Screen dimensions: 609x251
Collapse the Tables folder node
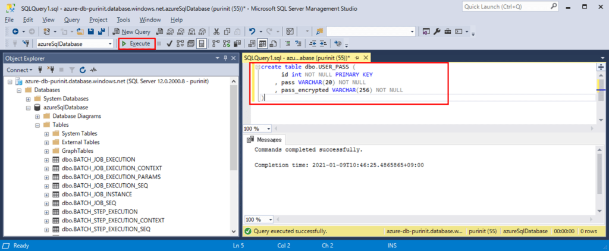[x=37, y=125]
